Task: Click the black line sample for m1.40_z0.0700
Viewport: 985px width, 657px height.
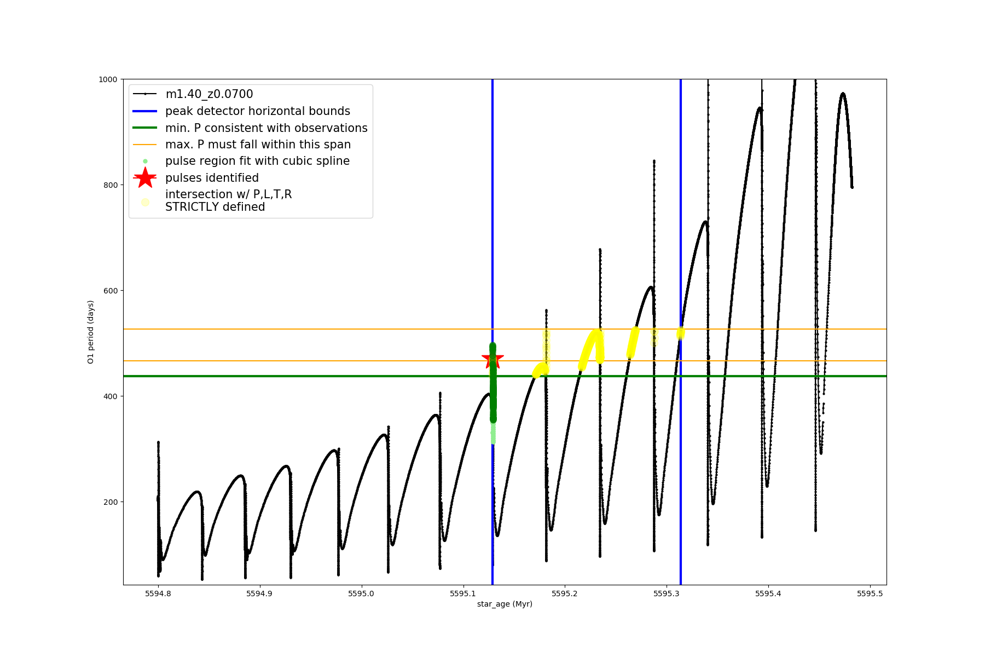Action: [x=145, y=94]
